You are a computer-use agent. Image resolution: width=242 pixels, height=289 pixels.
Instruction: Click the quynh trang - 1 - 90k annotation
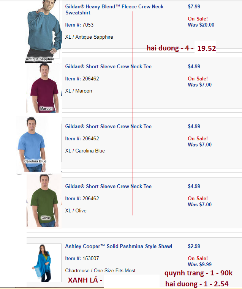pos(198,273)
